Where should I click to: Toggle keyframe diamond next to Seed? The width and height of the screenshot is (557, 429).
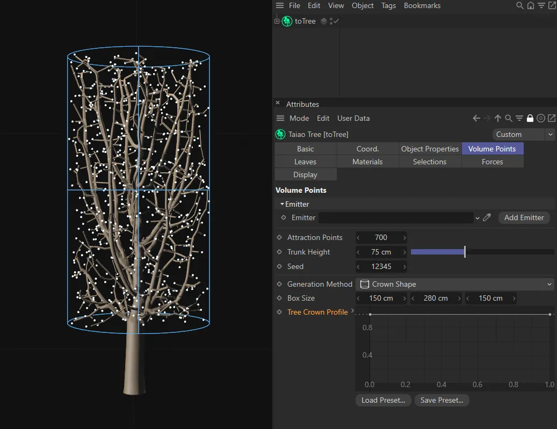coord(279,266)
